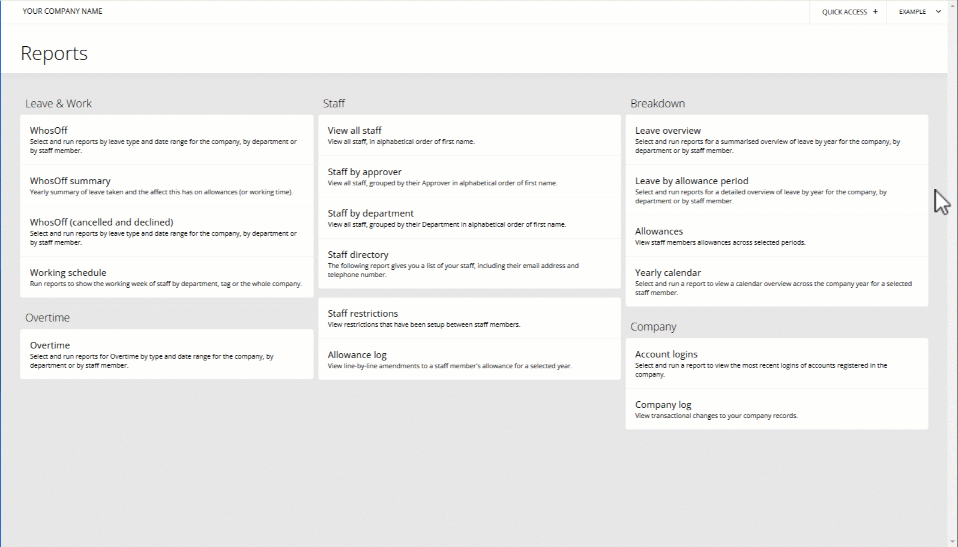This screenshot has width=958, height=547.
Task: Open the Yearly calendar report
Action: tap(777, 282)
